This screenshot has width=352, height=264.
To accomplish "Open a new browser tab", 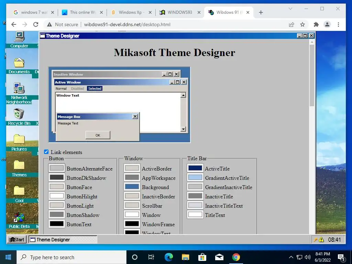I will click(x=261, y=12).
